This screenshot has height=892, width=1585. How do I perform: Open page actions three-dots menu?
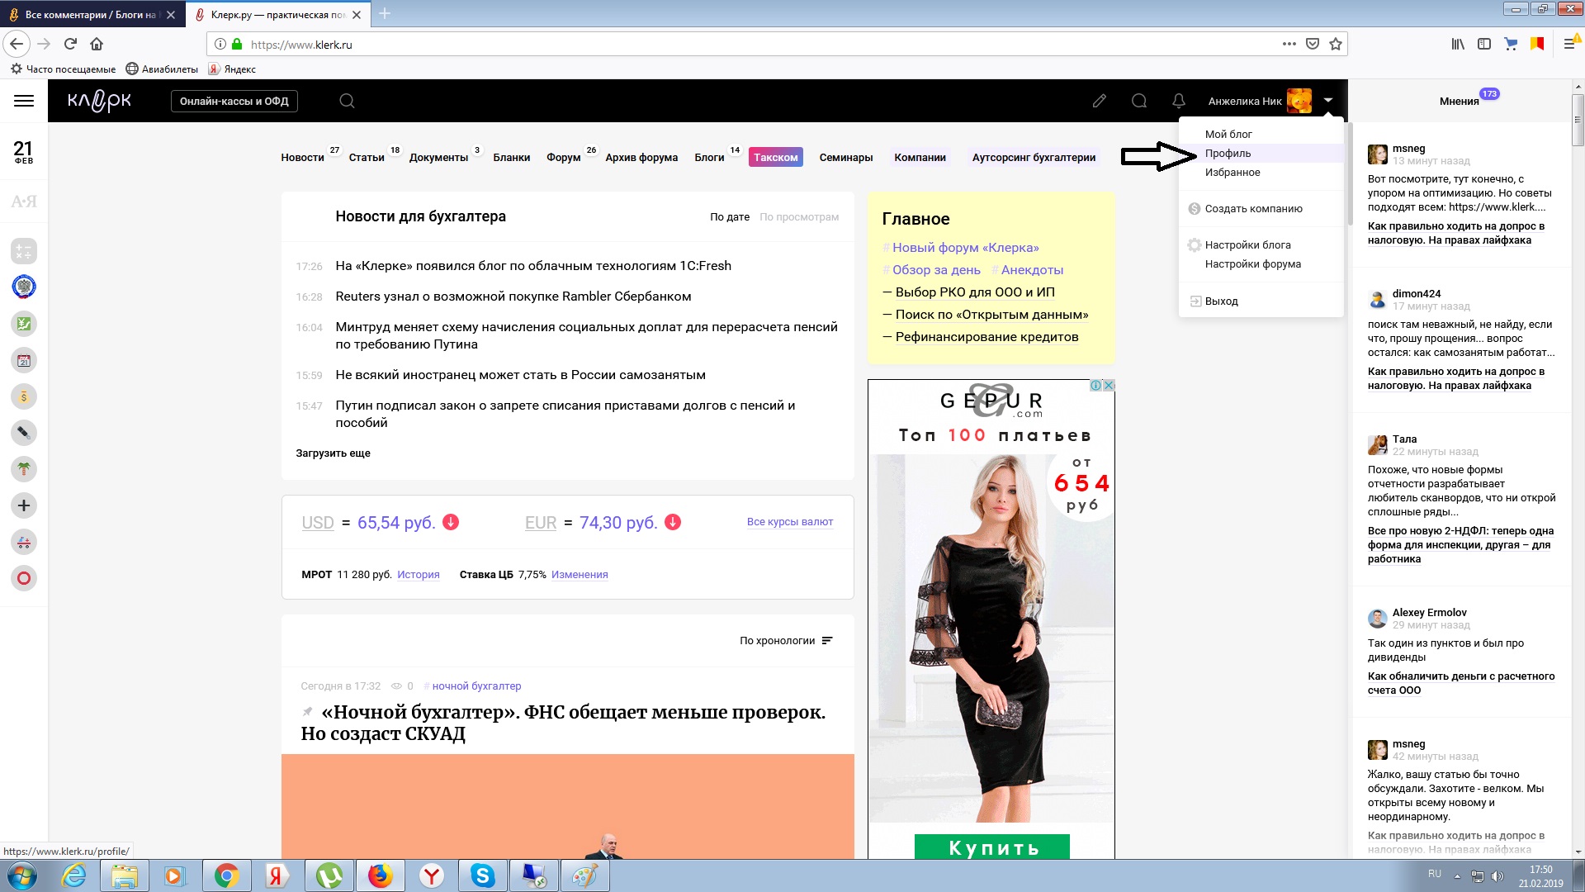pyautogui.click(x=1289, y=44)
